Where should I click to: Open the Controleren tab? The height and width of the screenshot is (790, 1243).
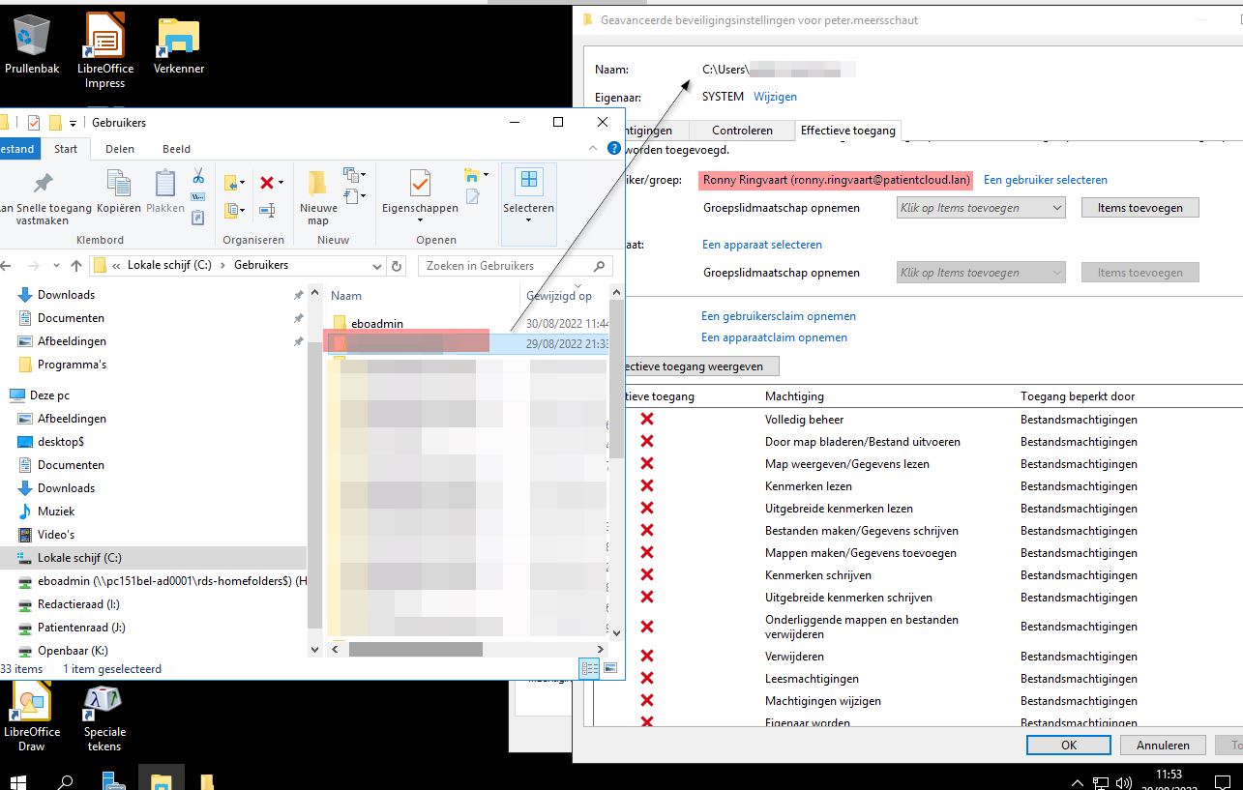click(x=742, y=131)
